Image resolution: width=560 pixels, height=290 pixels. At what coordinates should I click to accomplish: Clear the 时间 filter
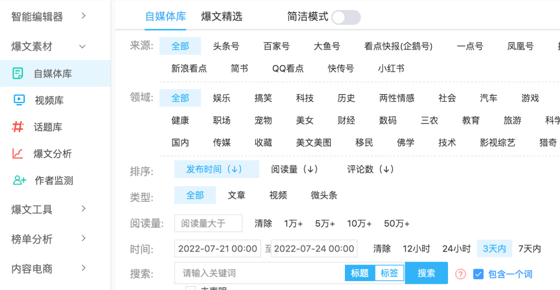coord(382,248)
